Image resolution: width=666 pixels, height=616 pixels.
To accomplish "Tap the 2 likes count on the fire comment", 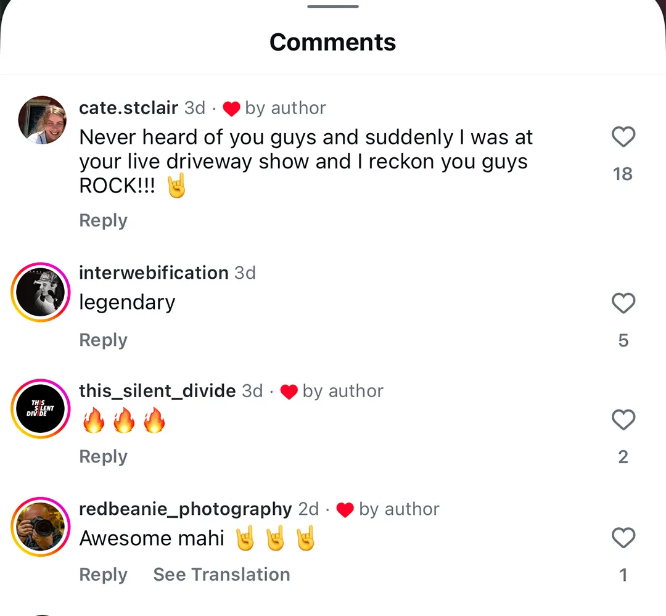I will [623, 456].
